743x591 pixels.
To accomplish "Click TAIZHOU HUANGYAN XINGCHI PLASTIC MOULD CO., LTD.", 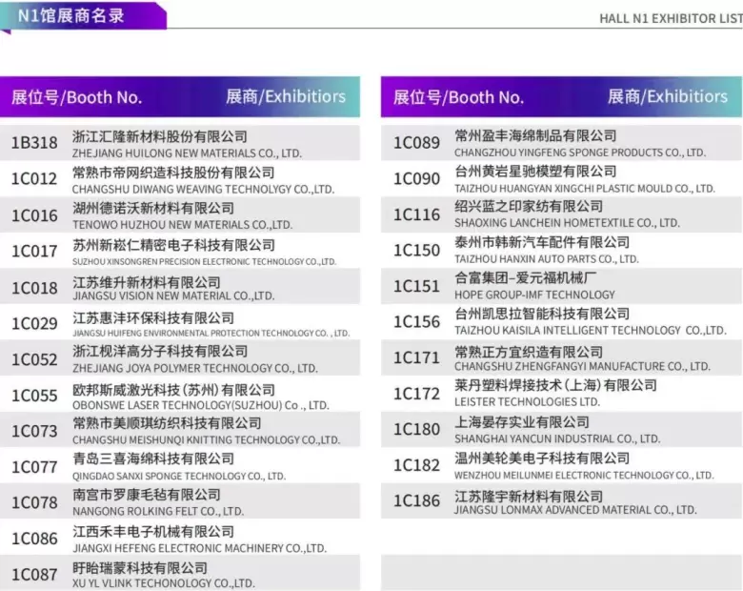I will 585,189.
